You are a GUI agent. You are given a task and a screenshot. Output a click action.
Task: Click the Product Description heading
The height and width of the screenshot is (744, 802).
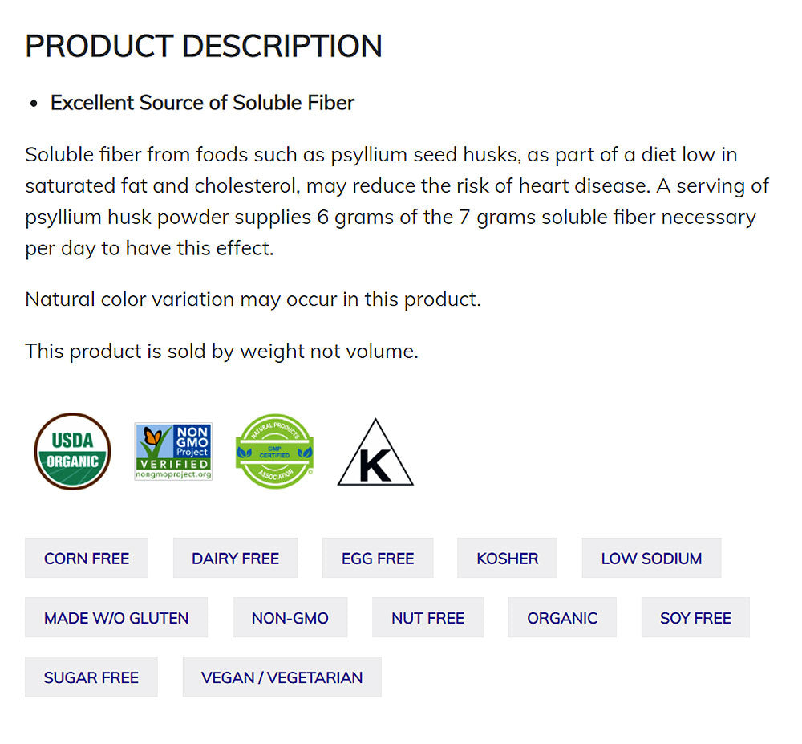[204, 46]
